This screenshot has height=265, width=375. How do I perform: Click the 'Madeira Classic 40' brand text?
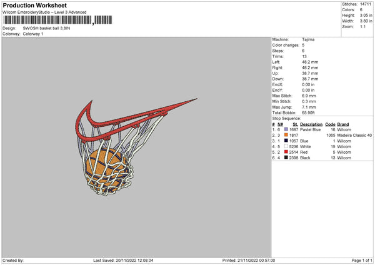(354, 136)
